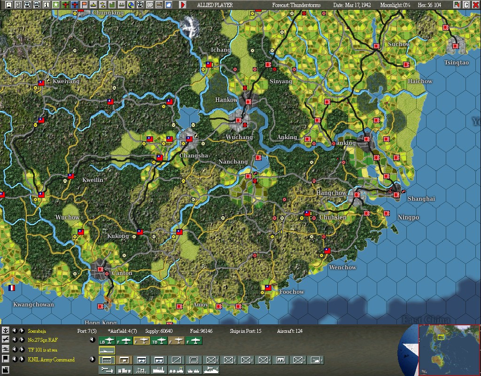Screen dimensions: 481x376
Task: Select the LB bomber air unit icon
Action: [x=107, y=341]
